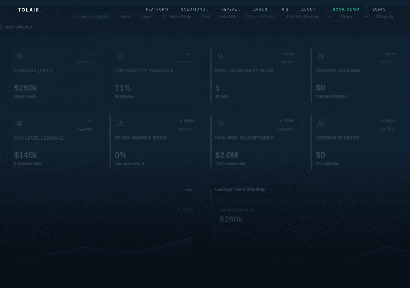Viewport: 410px width, 288px height.
Task: Click the 11% facility variance value
Action: [123, 88]
